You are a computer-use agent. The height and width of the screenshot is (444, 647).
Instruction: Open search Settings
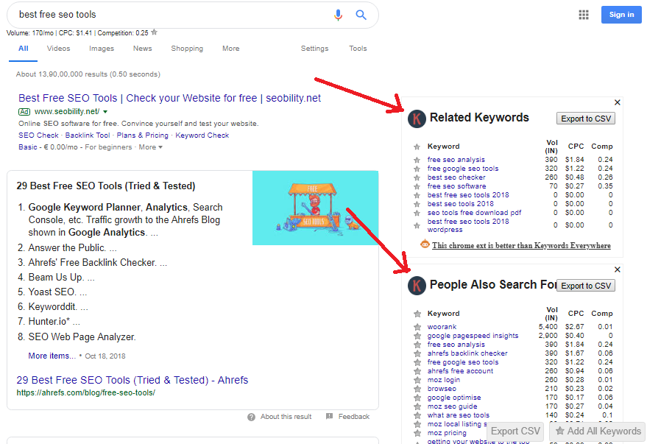(314, 49)
